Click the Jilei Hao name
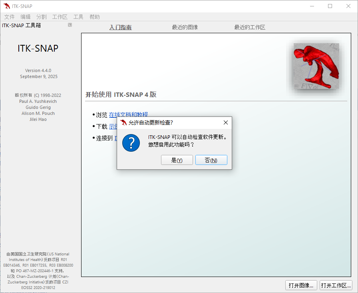Screen dimensions: 358x293 pos(38,119)
